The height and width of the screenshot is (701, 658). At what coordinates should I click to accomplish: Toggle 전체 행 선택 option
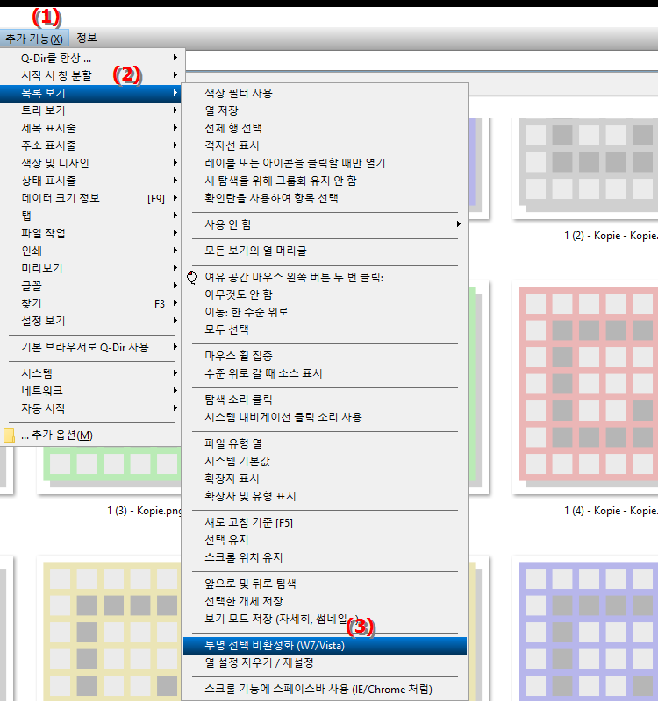pyautogui.click(x=325, y=128)
